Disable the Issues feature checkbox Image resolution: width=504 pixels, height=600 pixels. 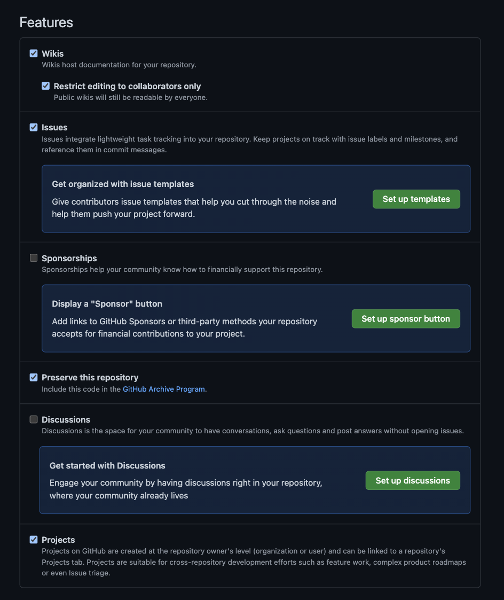(34, 127)
